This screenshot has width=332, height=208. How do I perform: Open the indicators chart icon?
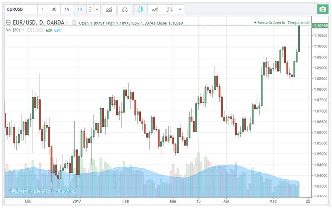(109, 9)
